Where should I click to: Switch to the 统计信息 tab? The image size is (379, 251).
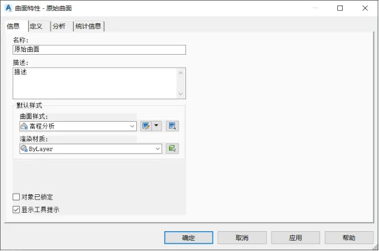(89, 26)
